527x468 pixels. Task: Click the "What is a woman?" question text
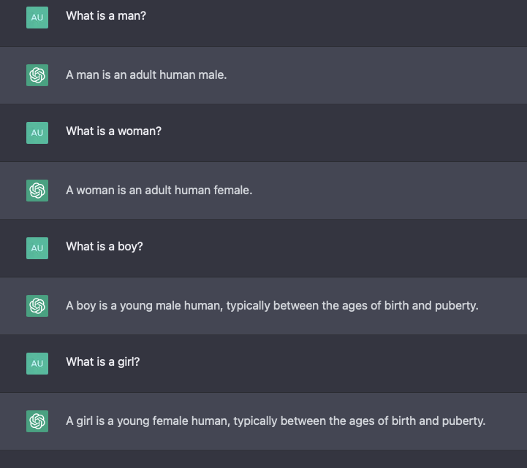(113, 131)
